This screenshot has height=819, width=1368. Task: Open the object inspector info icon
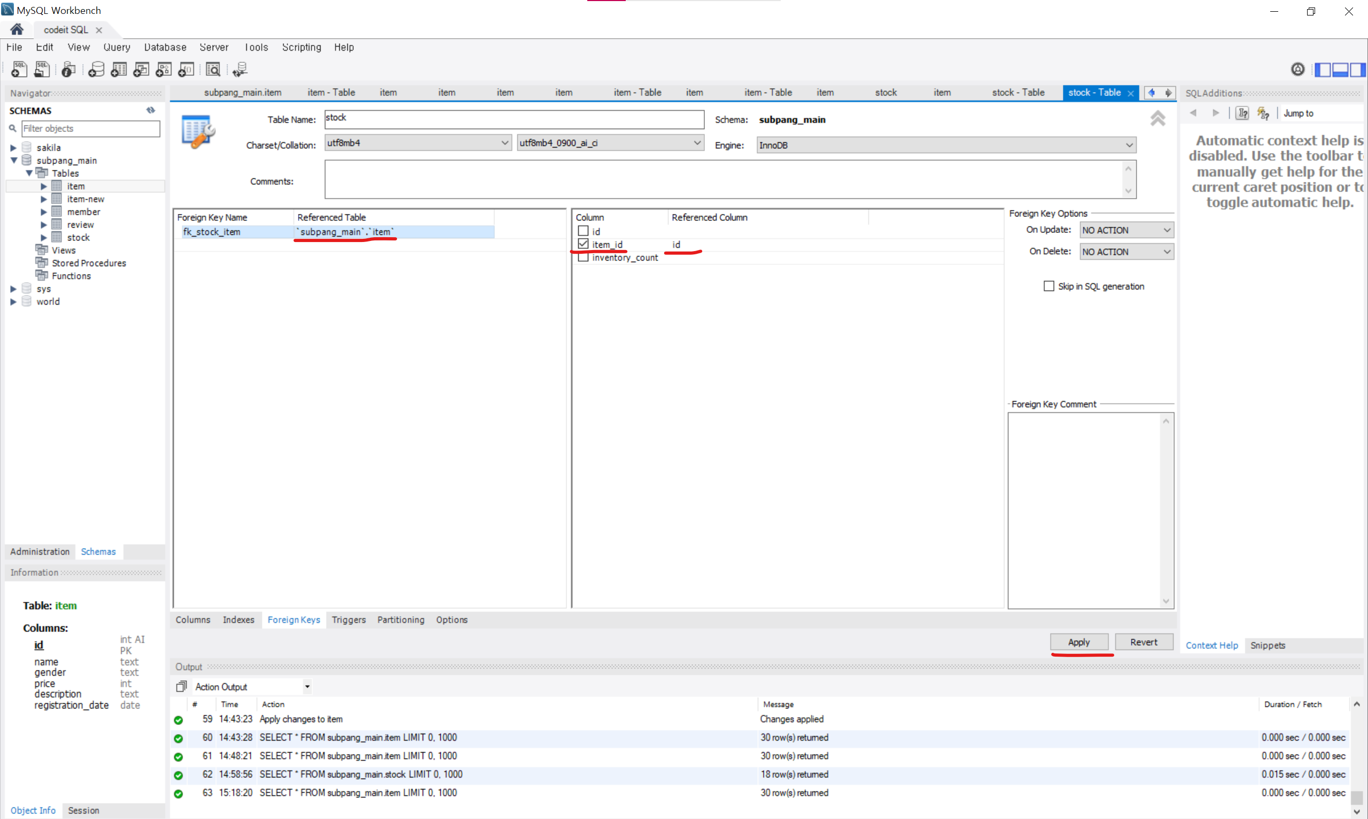(x=68, y=69)
